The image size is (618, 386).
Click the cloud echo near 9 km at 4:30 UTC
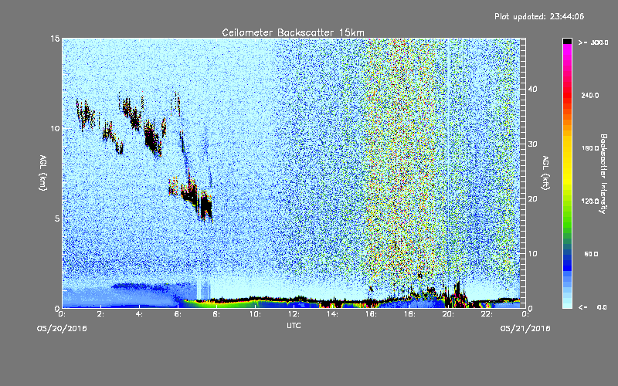(x=151, y=138)
